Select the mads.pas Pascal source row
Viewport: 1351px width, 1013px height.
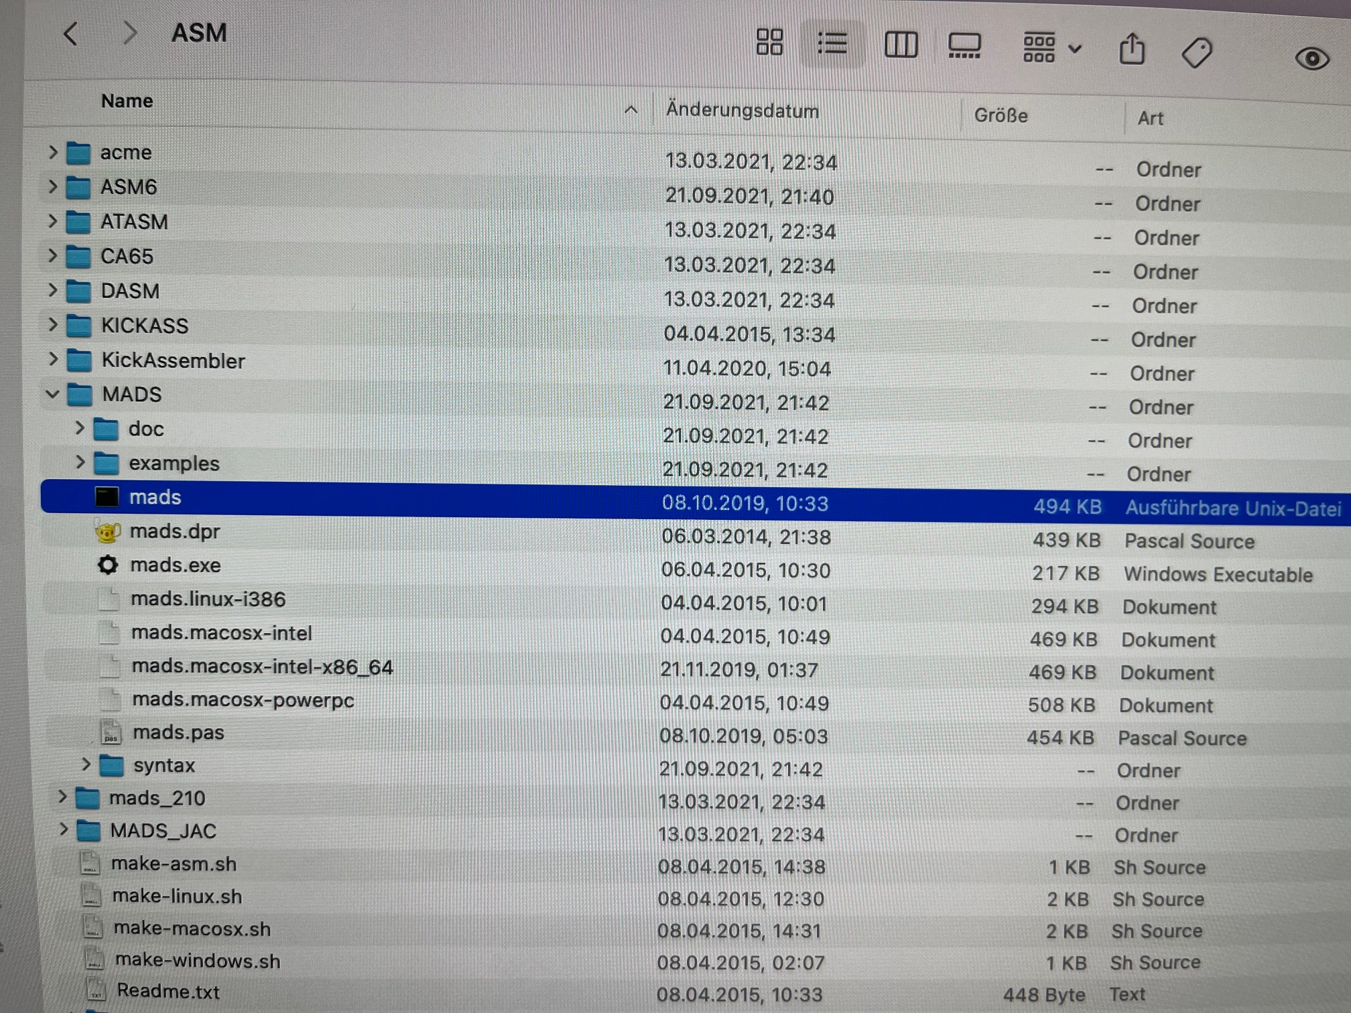tap(178, 733)
